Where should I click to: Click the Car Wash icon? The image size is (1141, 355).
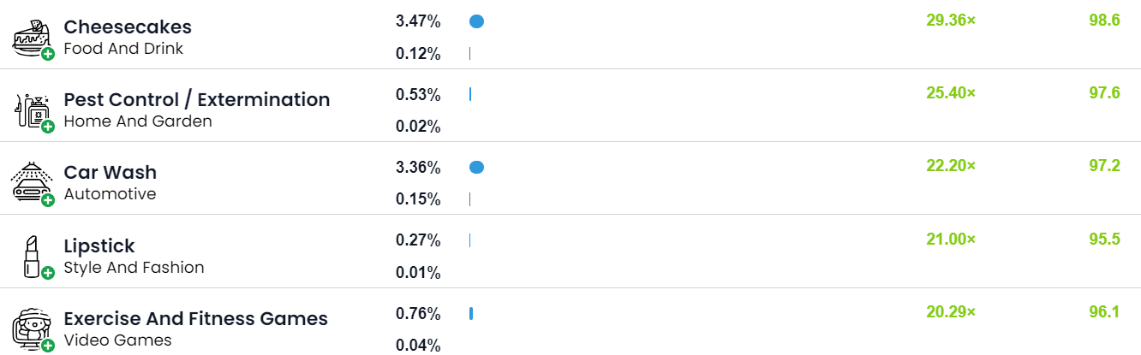click(x=28, y=182)
